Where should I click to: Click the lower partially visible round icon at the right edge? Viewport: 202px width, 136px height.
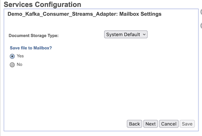pyautogui.click(x=201, y=25)
